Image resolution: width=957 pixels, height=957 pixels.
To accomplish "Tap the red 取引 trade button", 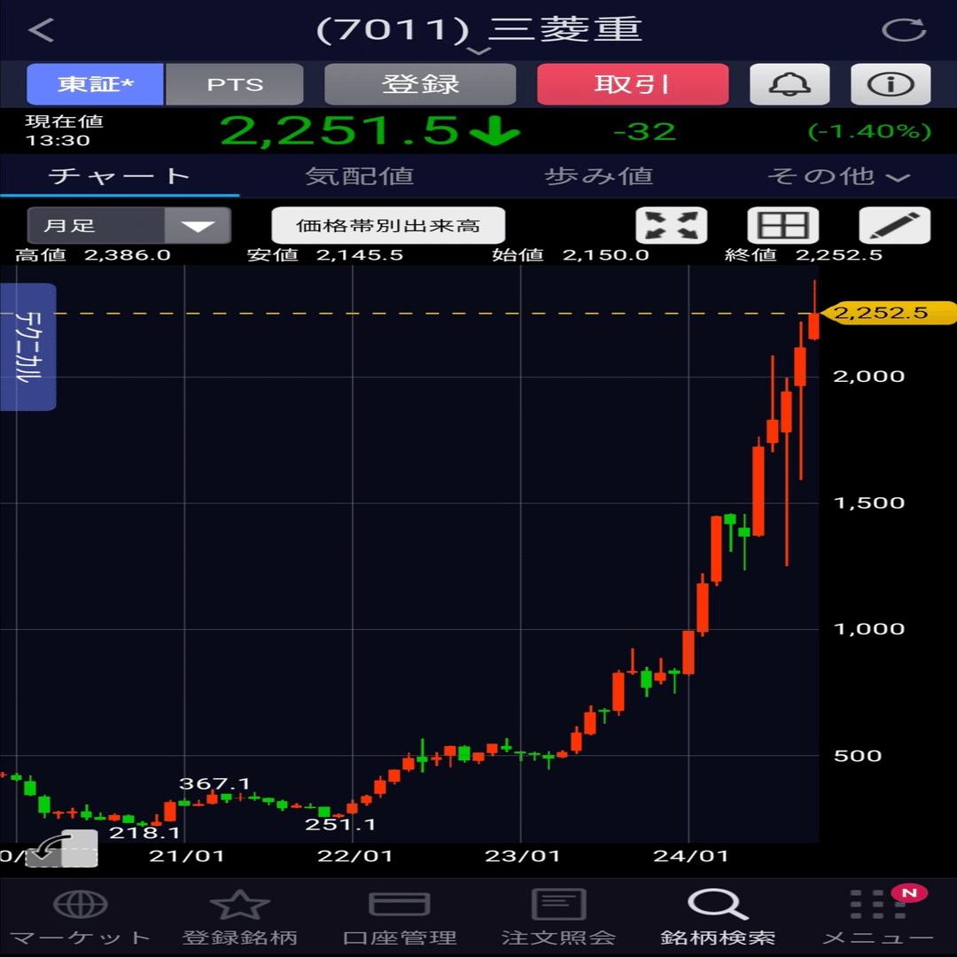I will coord(633,84).
